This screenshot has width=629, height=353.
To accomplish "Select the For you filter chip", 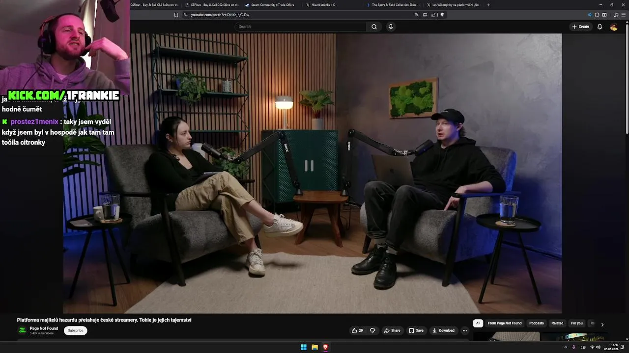I will (x=577, y=323).
